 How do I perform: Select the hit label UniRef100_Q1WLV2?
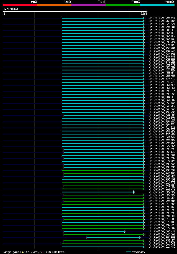[x=162, y=189]
